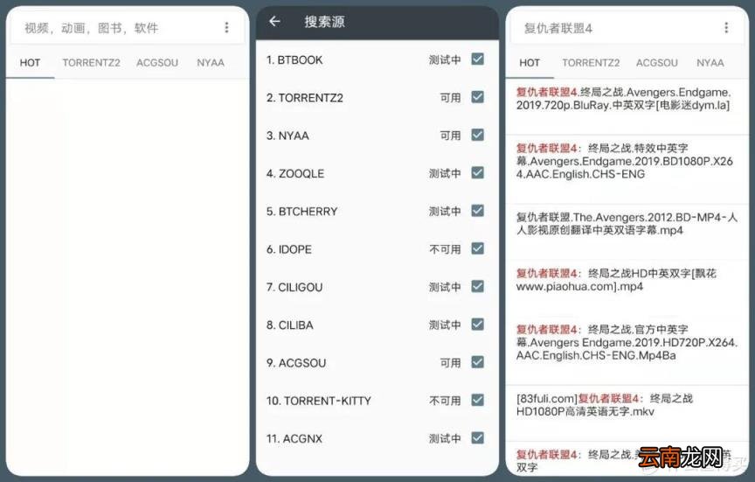Go back from 搜索源 screen
The height and width of the screenshot is (482, 755).
pyautogui.click(x=274, y=21)
